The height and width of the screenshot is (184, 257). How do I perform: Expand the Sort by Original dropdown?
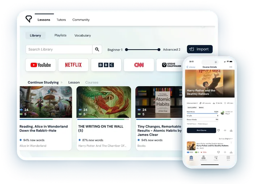[226, 138]
